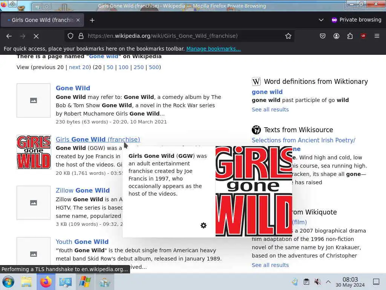Viewport: 386px width, 290px height.
Task: Click the Wikisource logo icon
Action: 256,130
